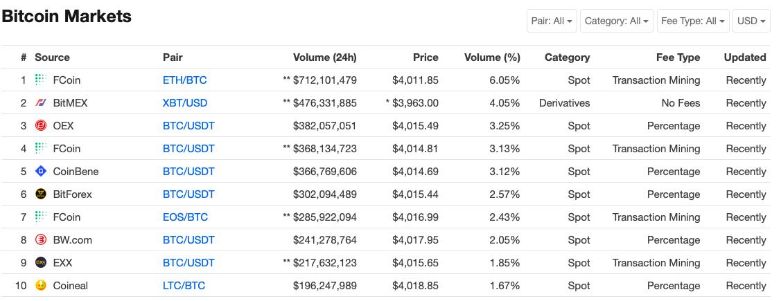Sort table by Price column header
The height and width of the screenshot is (301, 781).
click(425, 57)
